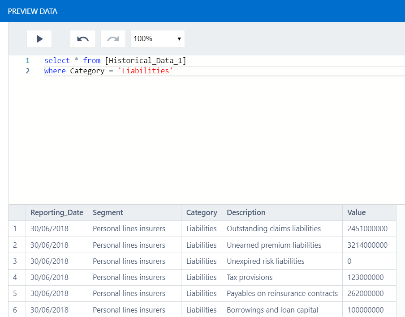
Task: Click the Segment column header
Action: point(108,212)
